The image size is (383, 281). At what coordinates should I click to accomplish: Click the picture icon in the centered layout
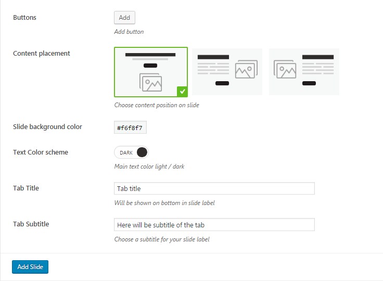click(150, 82)
